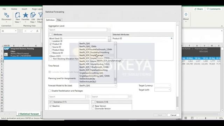224x126 pixels.
Task: Click the Share button in Excel
Action: [x=198, y=9]
